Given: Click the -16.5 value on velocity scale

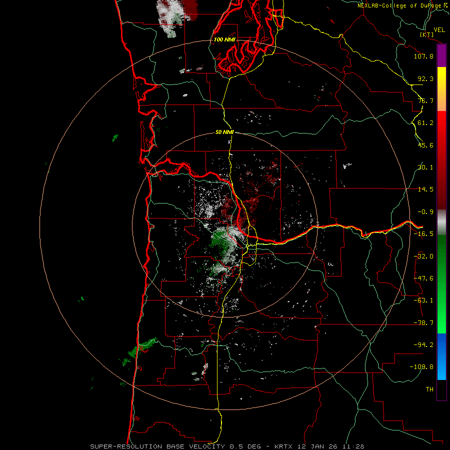Looking at the screenshot, I should coord(423,234).
